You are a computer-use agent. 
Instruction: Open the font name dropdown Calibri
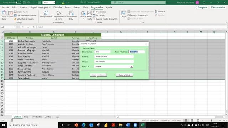click(54, 2)
